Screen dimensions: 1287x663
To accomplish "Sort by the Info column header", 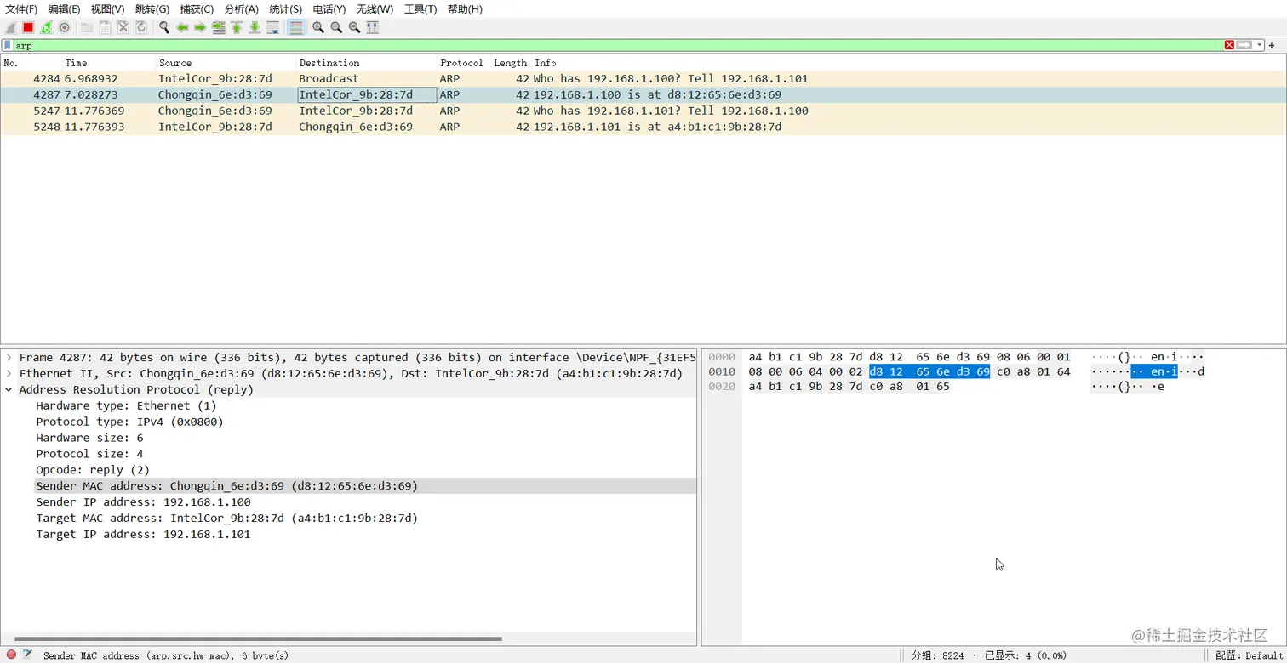I will (x=908, y=63).
